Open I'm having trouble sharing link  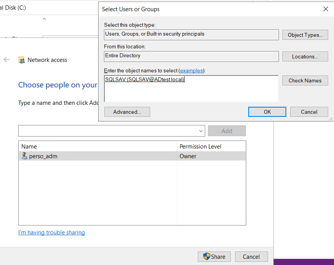52,233
